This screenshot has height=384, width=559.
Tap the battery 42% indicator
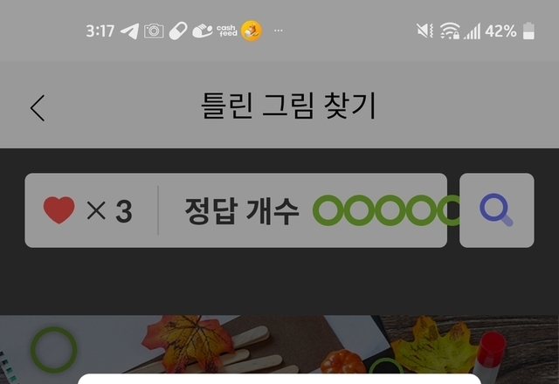coord(510,31)
